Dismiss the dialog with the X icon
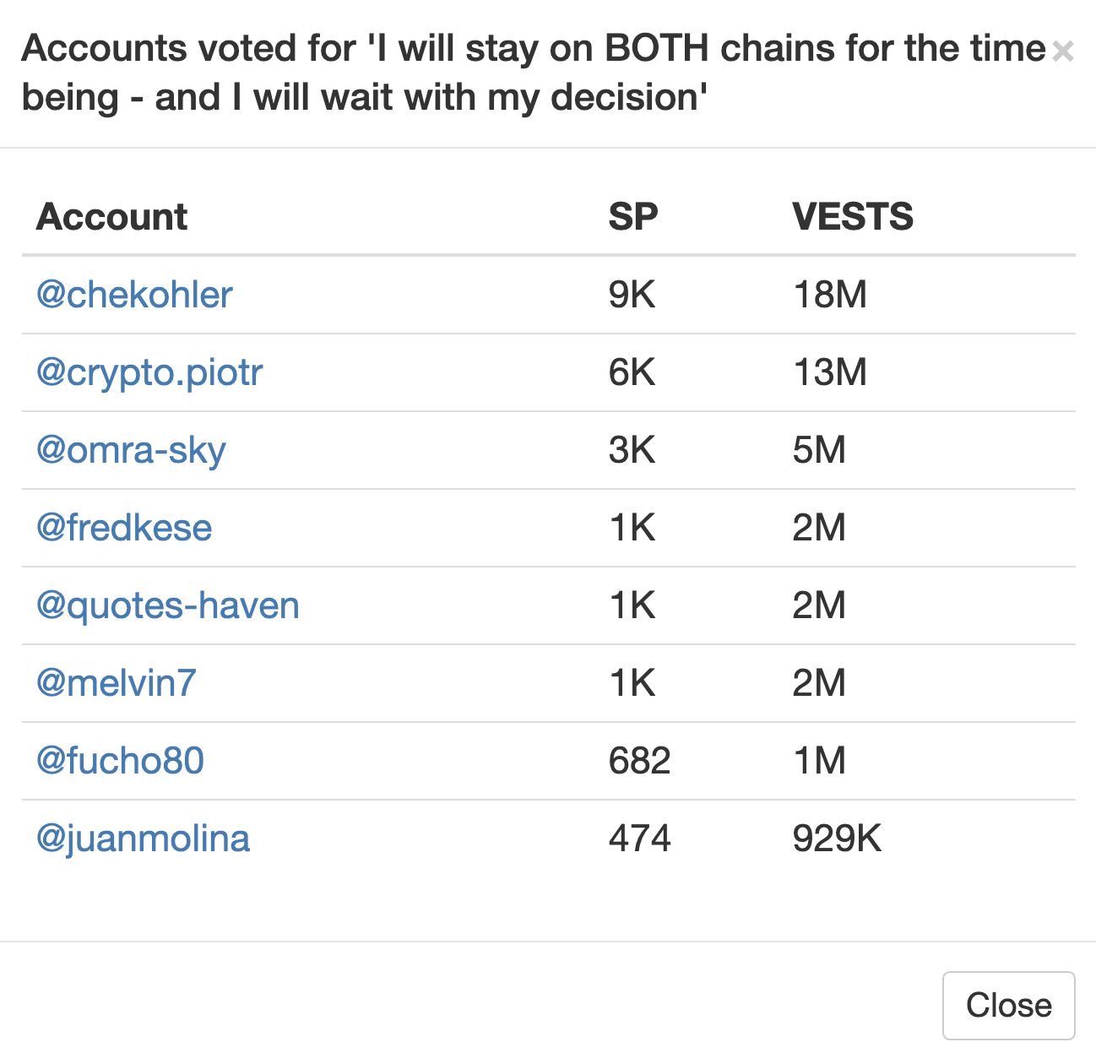The width and height of the screenshot is (1096, 1064). click(x=1063, y=52)
